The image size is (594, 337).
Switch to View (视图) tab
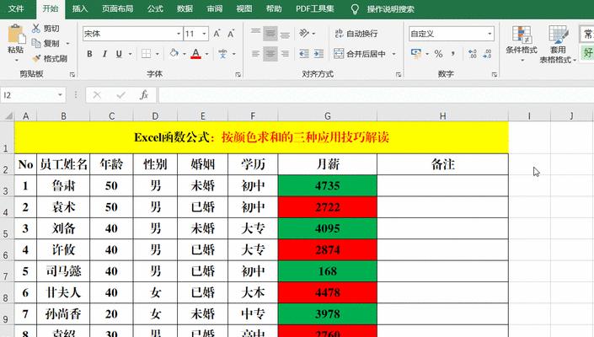pyautogui.click(x=244, y=8)
